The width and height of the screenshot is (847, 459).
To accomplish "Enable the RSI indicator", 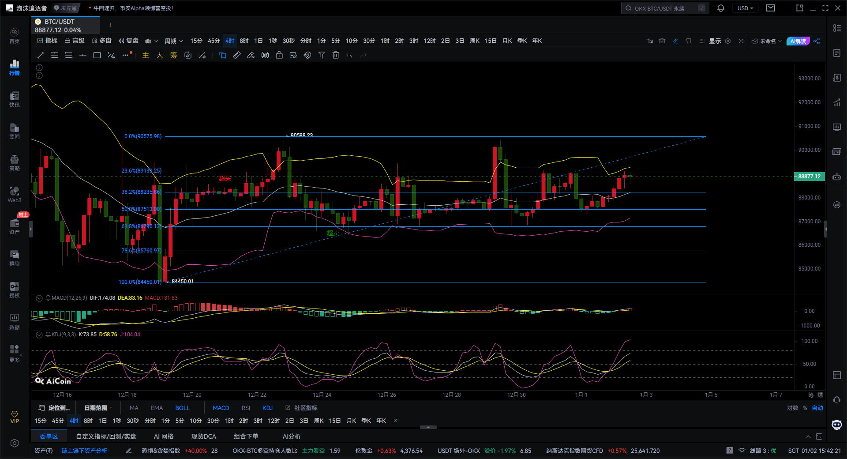I will click(x=246, y=408).
